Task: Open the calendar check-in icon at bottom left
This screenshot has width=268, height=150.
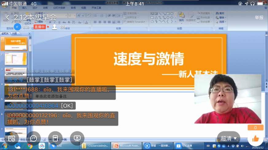Action: click(12, 138)
